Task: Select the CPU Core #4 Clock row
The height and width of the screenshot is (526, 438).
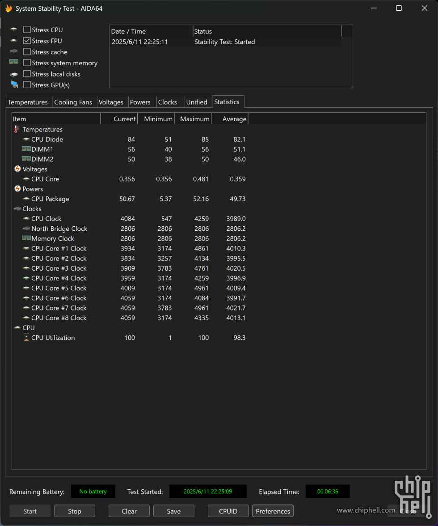Action: (129, 278)
